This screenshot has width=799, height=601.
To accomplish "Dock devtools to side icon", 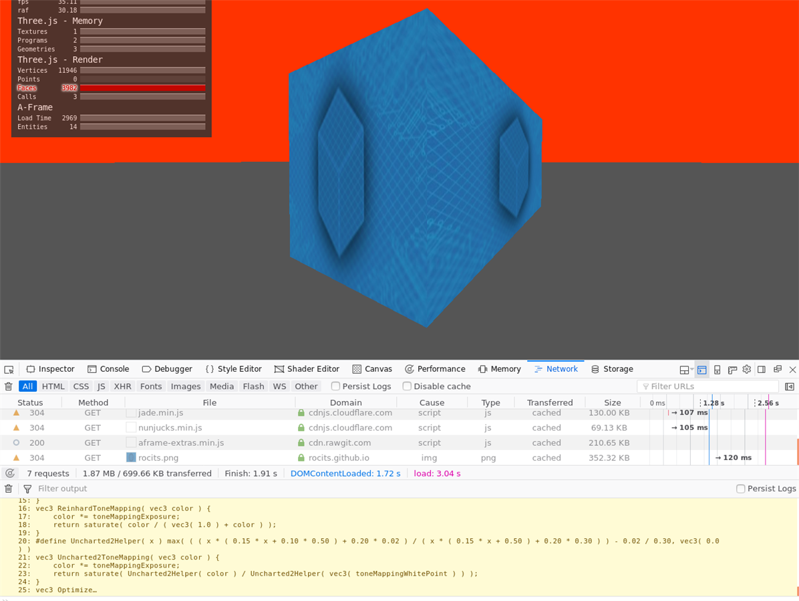I will [x=762, y=370].
